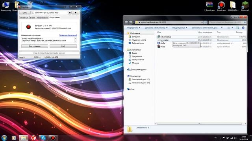
Task: Open the media player taskbar icon
Action: click(14, 138)
